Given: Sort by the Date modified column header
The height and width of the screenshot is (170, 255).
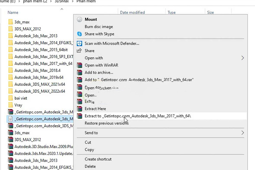Looking at the screenshot, I should [x=132, y=12].
